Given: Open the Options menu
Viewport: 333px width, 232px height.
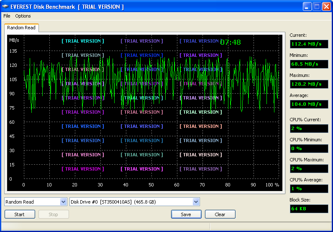Looking at the screenshot, I should pyautogui.click(x=23, y=16).
